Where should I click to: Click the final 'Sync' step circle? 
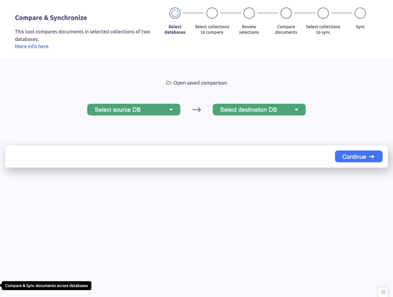point(360,13)
